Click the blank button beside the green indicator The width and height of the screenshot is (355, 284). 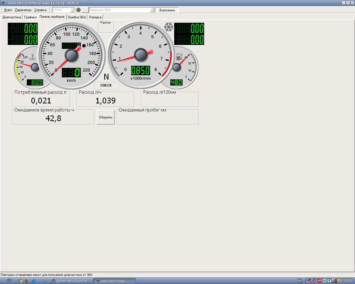(x=85, y=10)
